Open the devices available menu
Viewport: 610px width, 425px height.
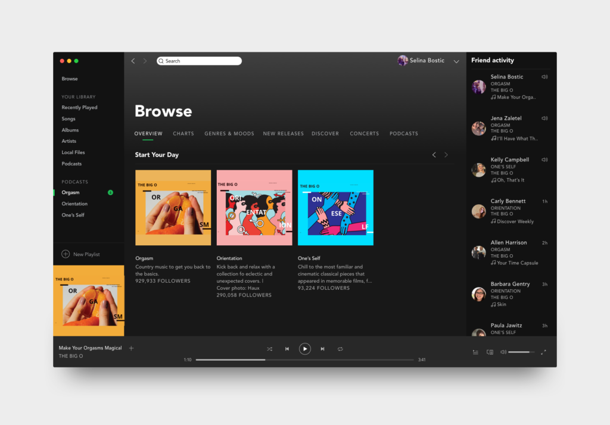tap(490, 352)
